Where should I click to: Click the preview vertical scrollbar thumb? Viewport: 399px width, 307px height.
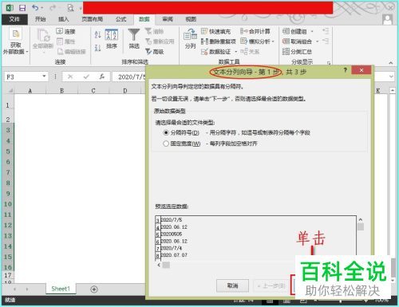(361, 226)
